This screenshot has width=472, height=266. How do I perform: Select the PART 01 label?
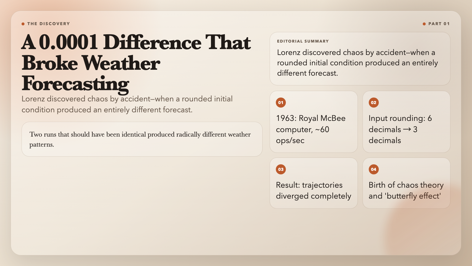click(x=439, y=24)
